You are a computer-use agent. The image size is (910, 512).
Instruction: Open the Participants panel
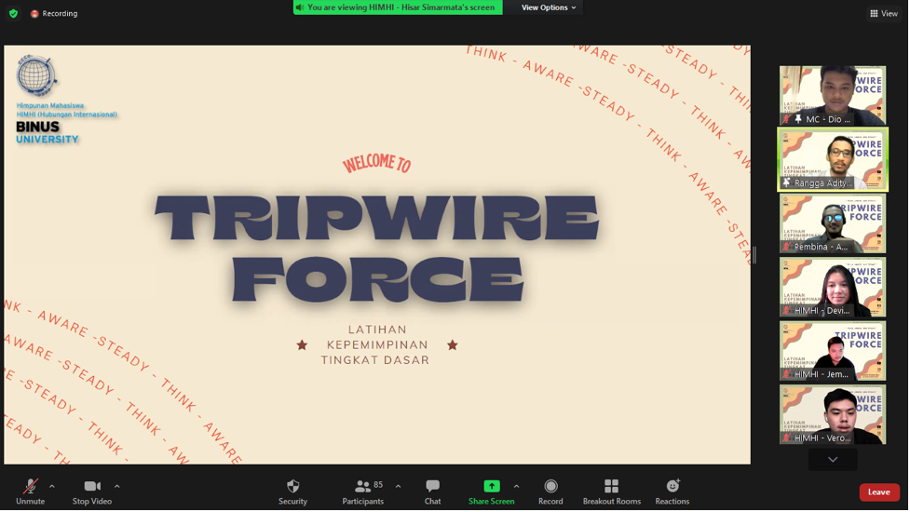point(362,491)
